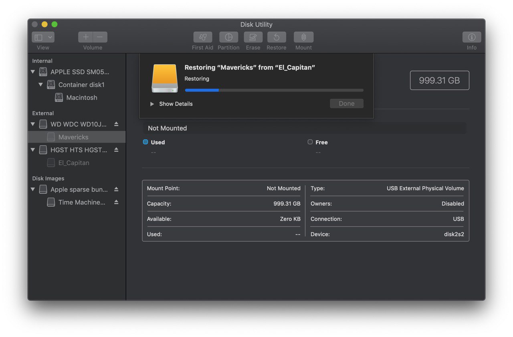The width and height of the screenshot is (513, 337).
Task: Click the Done button
Action: (347, 104)
